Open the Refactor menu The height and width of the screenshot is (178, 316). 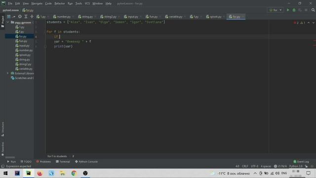60,3
